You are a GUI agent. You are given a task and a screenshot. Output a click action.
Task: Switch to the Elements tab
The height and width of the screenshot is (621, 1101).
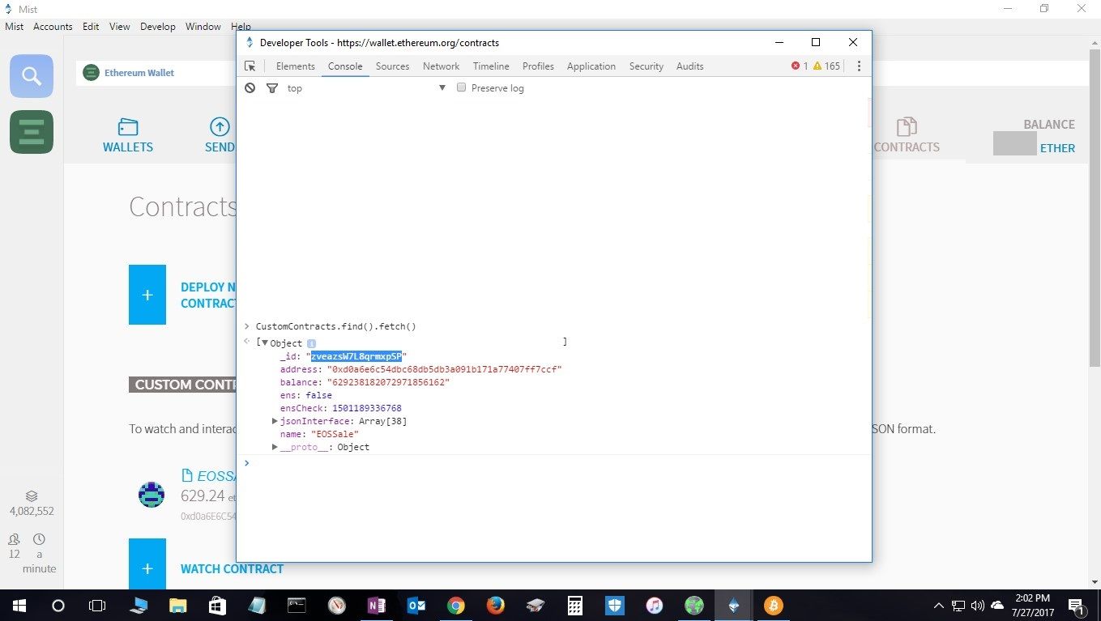295,66
